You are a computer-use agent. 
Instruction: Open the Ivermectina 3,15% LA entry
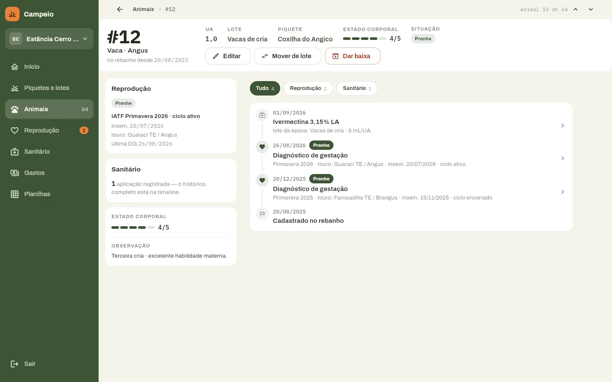click(411, 122)
